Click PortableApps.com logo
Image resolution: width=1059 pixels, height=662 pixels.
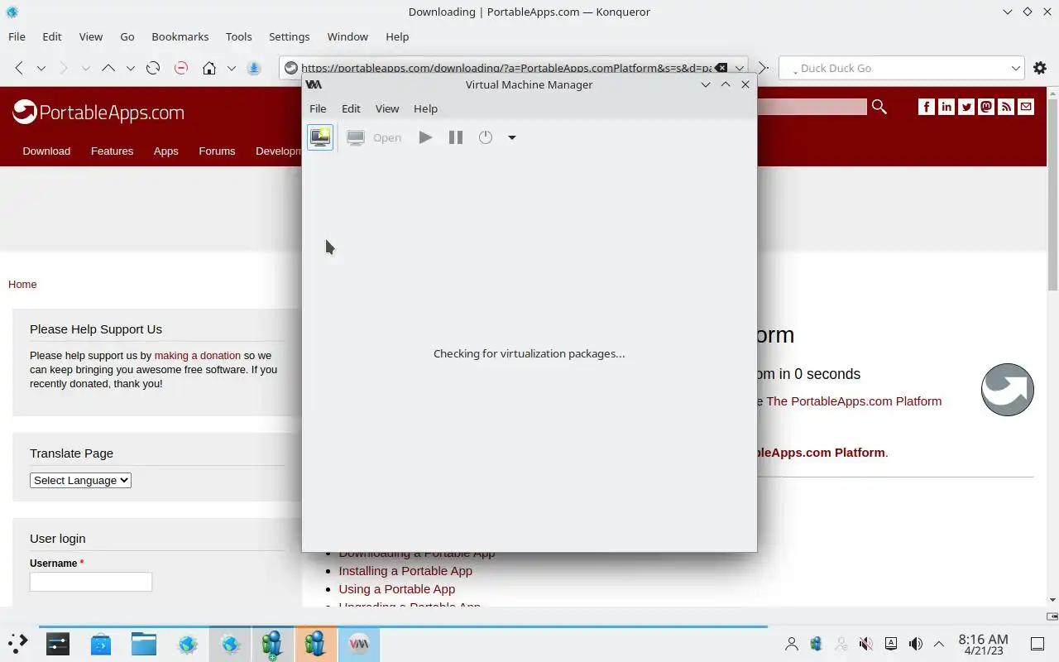(98, 112)
